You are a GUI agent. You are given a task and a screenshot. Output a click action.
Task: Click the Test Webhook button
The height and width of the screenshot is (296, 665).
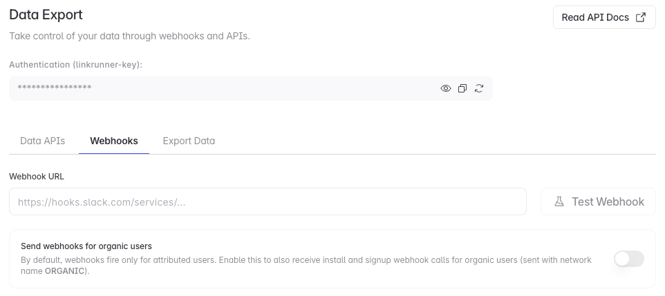click(x=598, y=201)
